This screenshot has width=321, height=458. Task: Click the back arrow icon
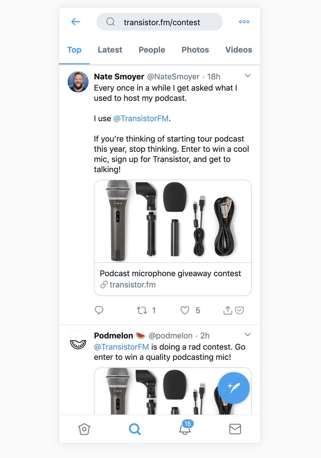pos(76,22)
